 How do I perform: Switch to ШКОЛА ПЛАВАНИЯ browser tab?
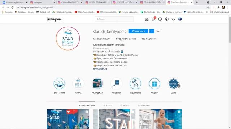[97, 3]
